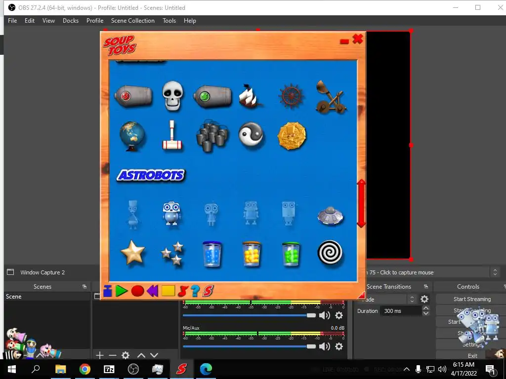Click the yellow stop square in Soup Toys

point(168,291)
